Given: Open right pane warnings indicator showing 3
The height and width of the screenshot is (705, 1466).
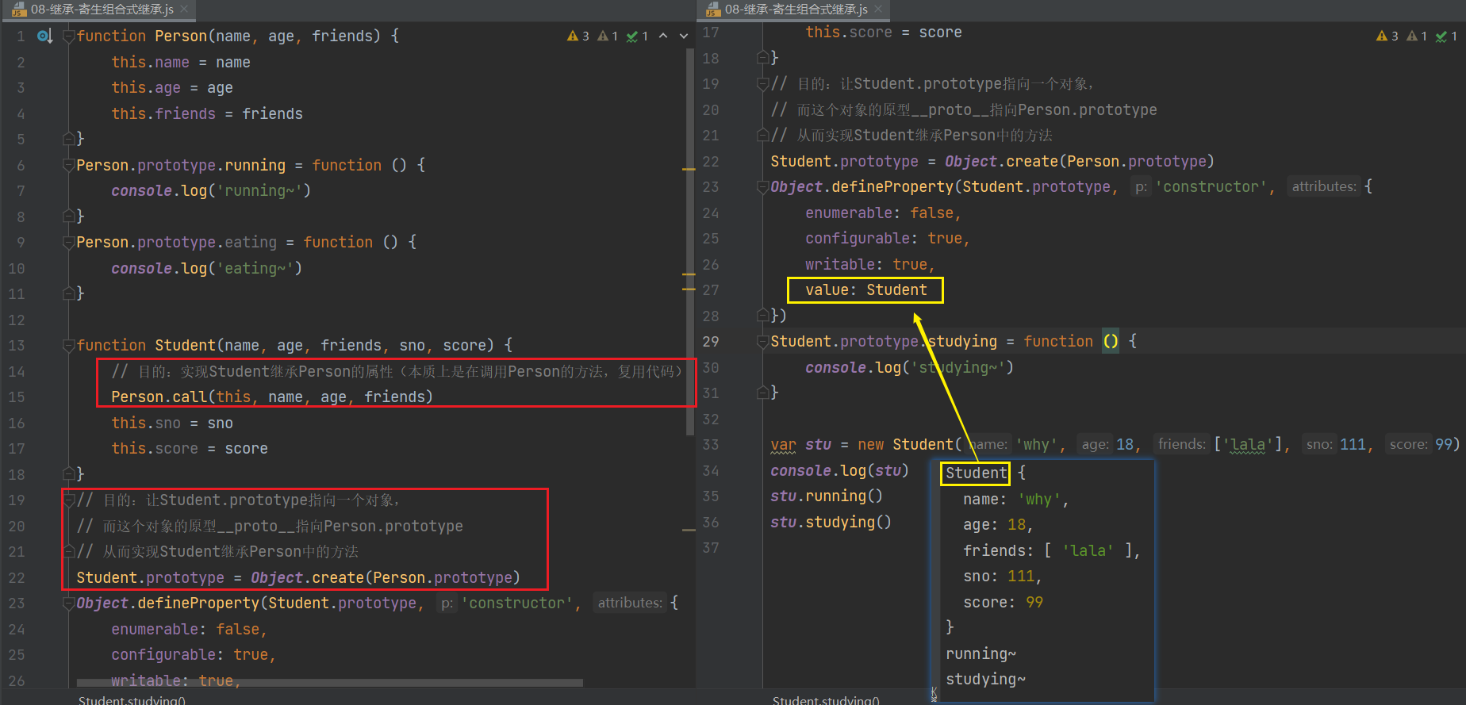Looking at the screenshot, I should coord(1387,36).
